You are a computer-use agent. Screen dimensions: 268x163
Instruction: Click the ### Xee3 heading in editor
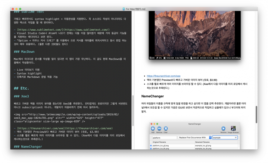[x=21, y=96]
